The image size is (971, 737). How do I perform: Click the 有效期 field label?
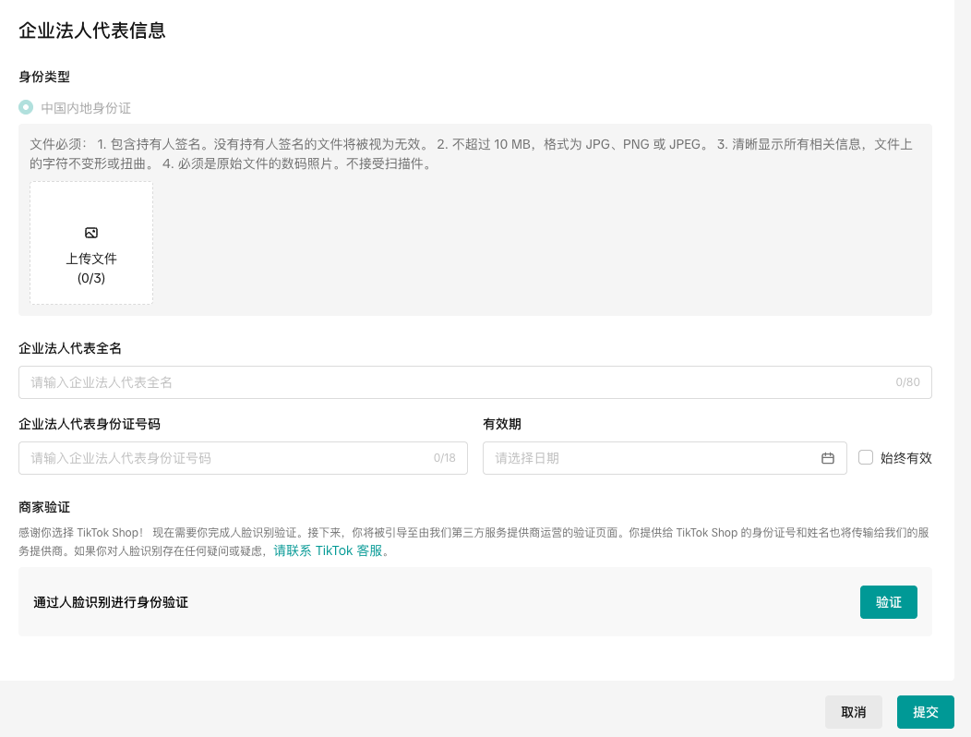[502, 424]
